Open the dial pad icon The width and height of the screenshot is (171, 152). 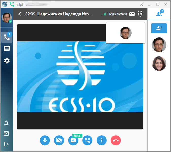(x=140, y=14)
